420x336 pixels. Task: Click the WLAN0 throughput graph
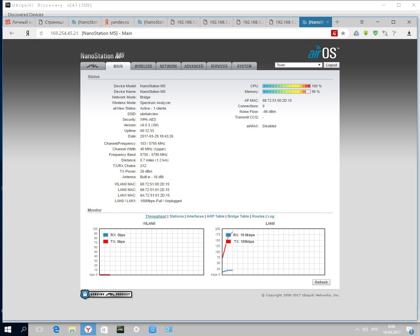151,252
